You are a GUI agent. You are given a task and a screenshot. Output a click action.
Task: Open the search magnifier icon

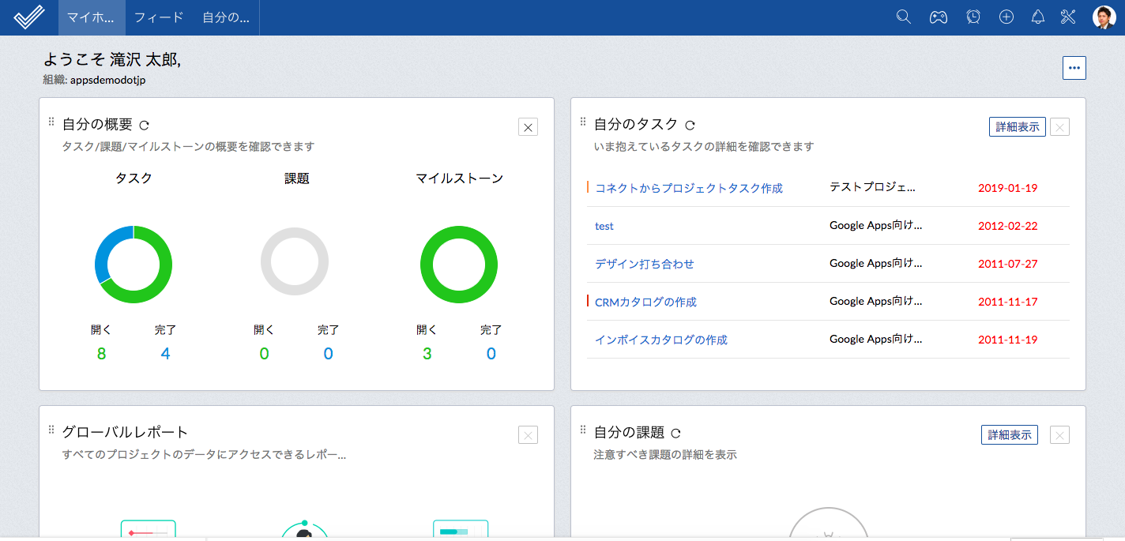[904, 17]
